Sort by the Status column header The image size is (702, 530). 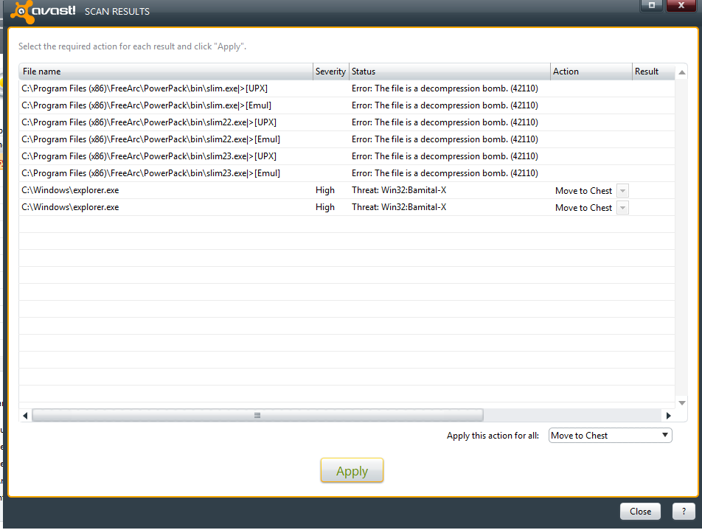click(450, 72)
